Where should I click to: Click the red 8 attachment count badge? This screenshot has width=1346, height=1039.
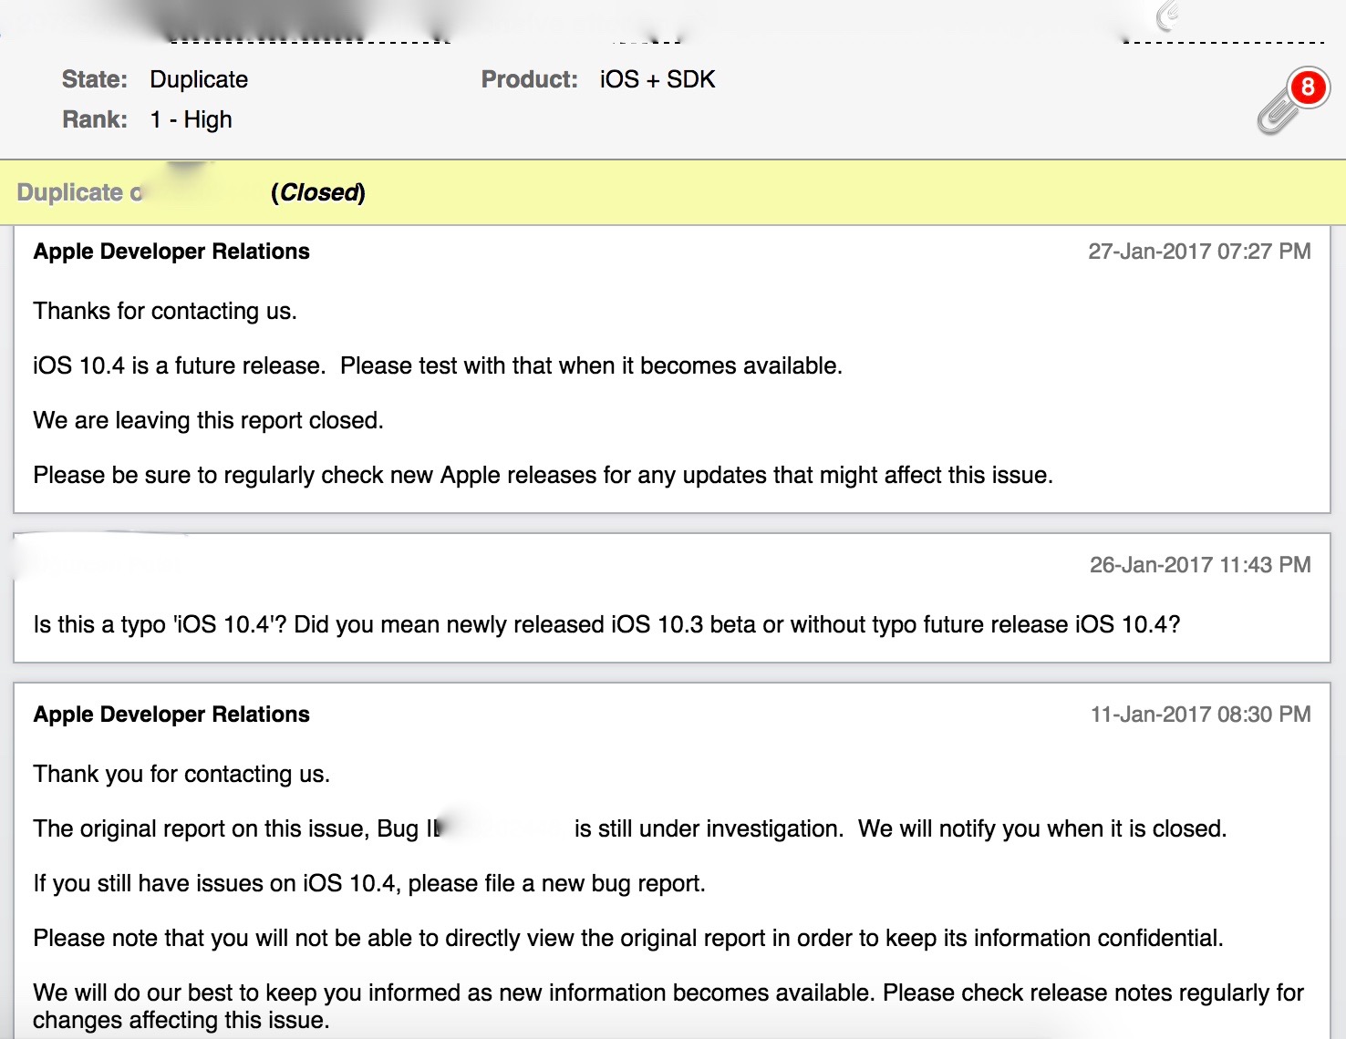coord(1309,87)
